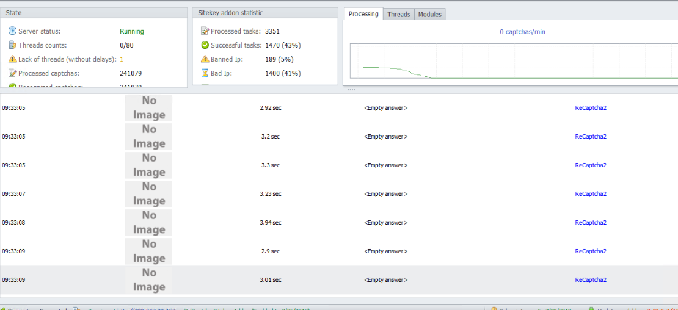Click the Bad Ip value 1400 (41%)
This screenshot has width=678, height=310.
coord(283,73)
